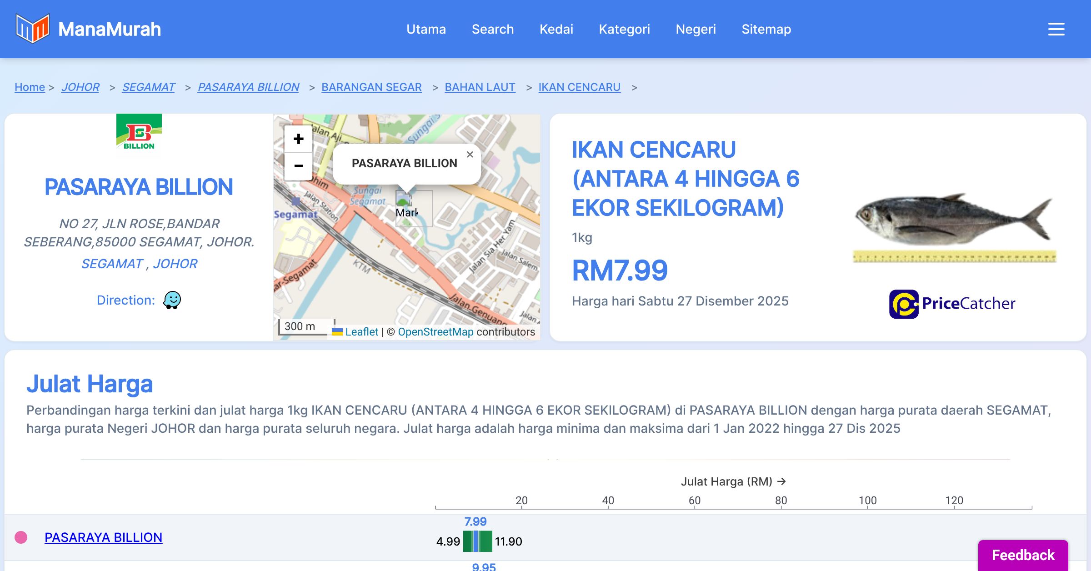
Task: Go to the Negeri page
Action: point(696,29)
